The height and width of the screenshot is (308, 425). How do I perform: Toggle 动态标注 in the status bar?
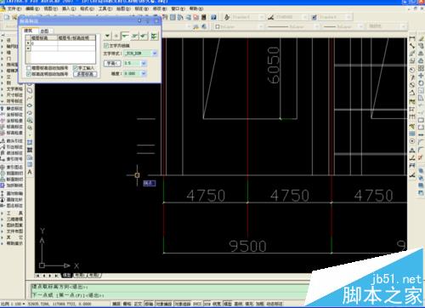pyautogui.click(x=275, y=304)
